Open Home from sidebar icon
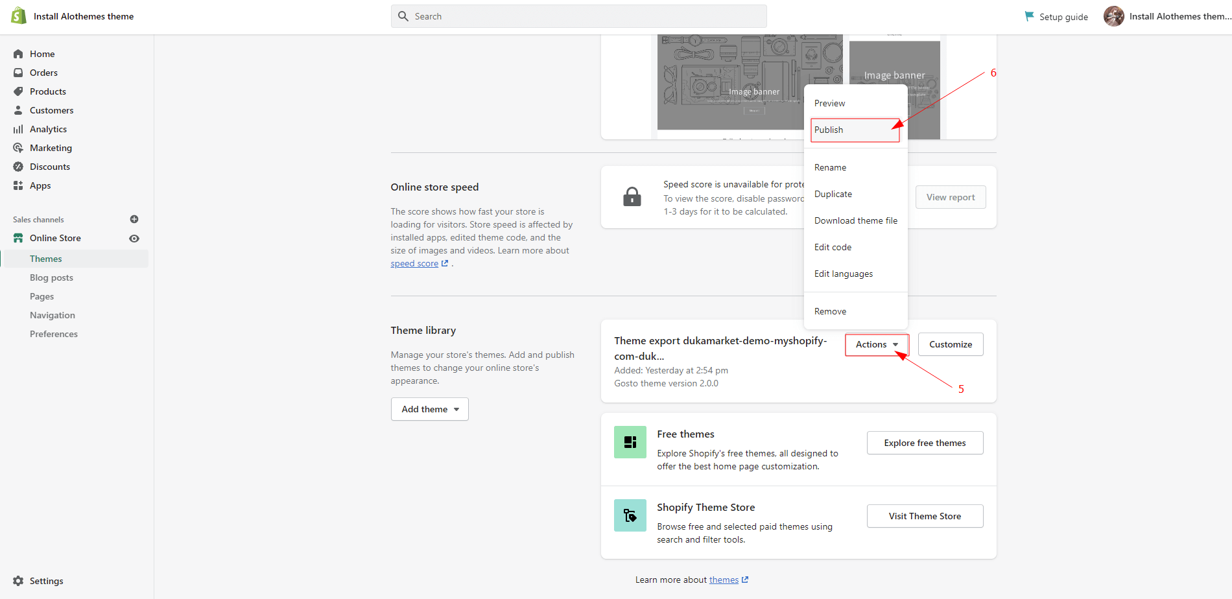Screen dimensions: 1232x599 [x=18, y=54]
